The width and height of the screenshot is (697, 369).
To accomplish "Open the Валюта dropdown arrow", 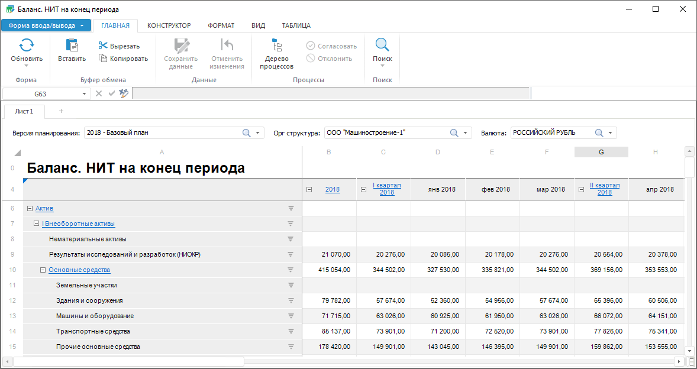I will click(x=611, y=133).
